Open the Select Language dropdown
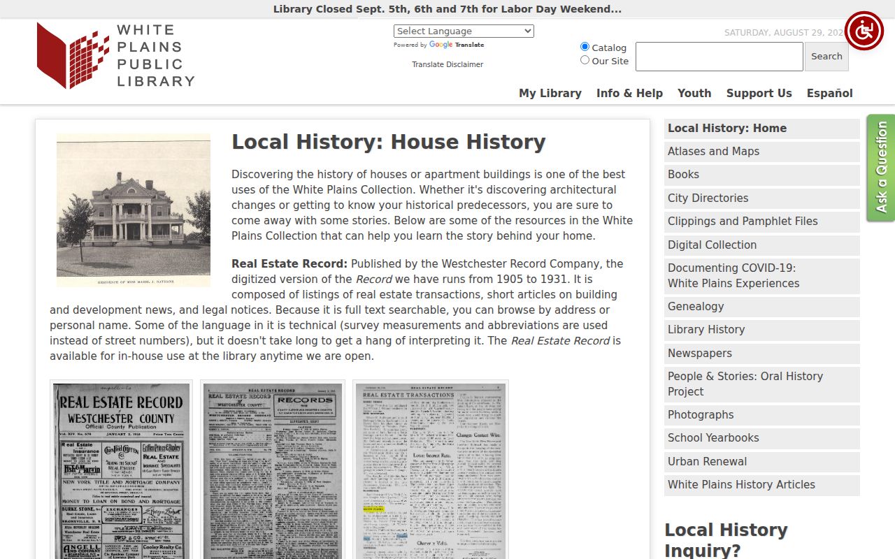 [x=464, y=31]
